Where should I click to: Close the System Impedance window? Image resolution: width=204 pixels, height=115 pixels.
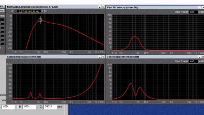pyautogui.click(x=103, y=57)
